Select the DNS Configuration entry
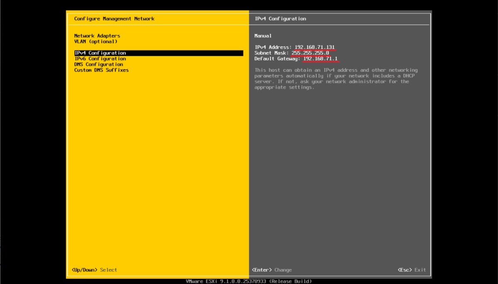 99,65
